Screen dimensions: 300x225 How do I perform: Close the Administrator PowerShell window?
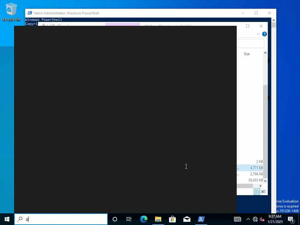click(270, 13)
